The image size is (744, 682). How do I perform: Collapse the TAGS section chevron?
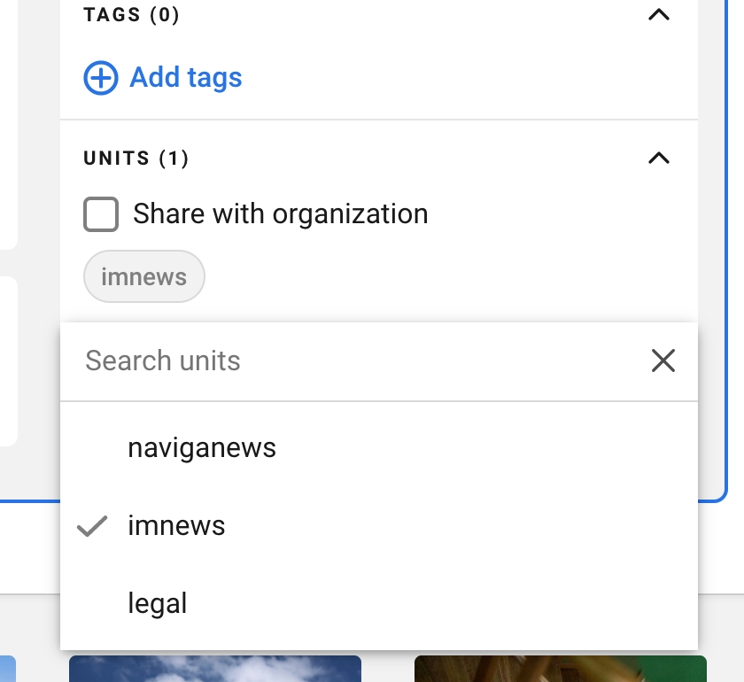[x=658, y=15]
